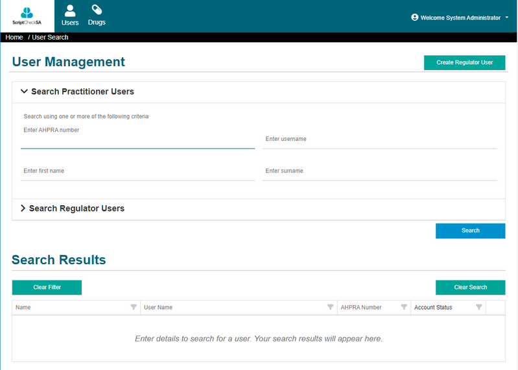This screenshot has width=518, height=370.
Task: Open the Name column filter icon
Action: click(134, 308)
